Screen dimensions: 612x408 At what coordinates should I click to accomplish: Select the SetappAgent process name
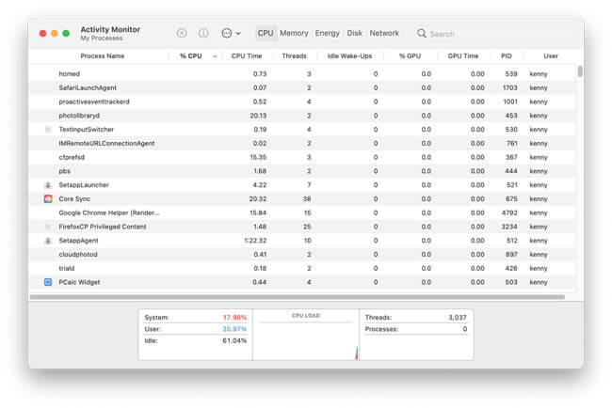pos(78,241)
